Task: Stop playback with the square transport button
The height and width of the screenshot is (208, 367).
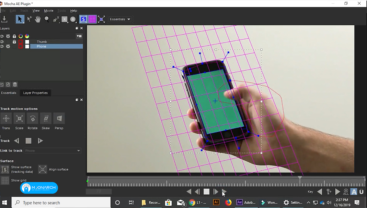Action: [x=206, y=191]
